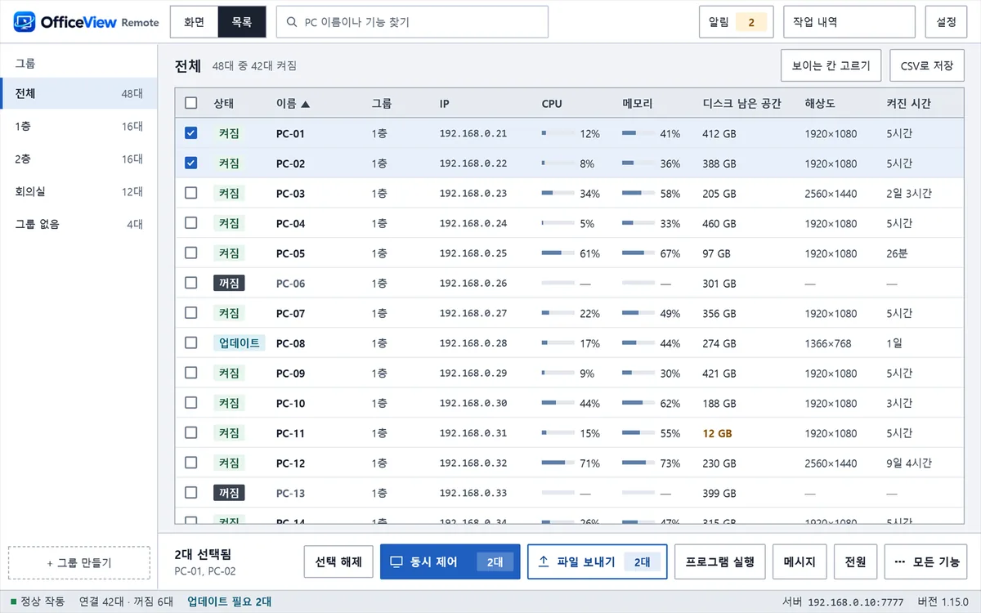The image size is (981, 613).
Task: Click IP address 192.168.0.23
Action: pyautogui.click(x=473, y=194)
